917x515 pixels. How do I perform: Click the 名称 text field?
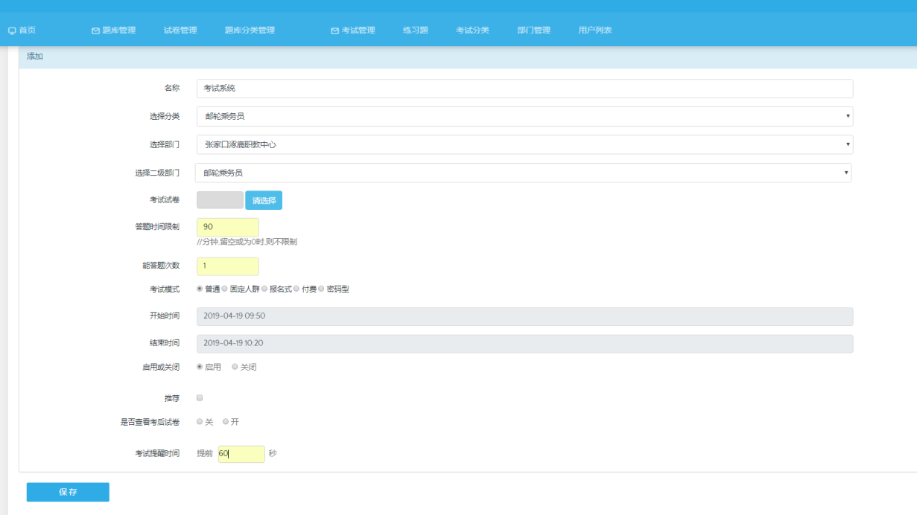(x=524, y=89)
